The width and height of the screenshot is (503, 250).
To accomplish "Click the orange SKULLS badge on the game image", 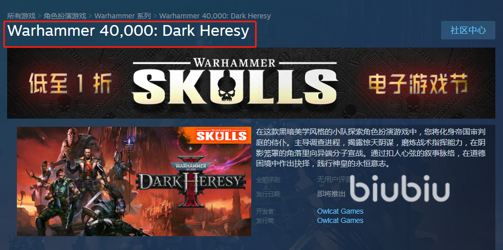I will pos(222,135).
